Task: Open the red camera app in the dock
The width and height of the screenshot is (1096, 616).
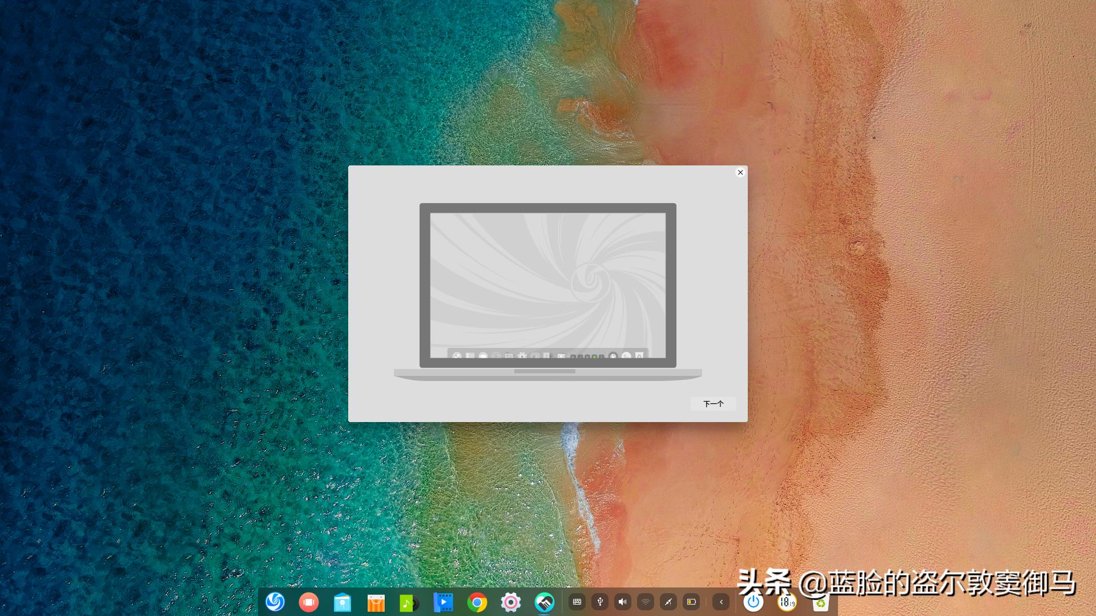Action: coord(309,602)
